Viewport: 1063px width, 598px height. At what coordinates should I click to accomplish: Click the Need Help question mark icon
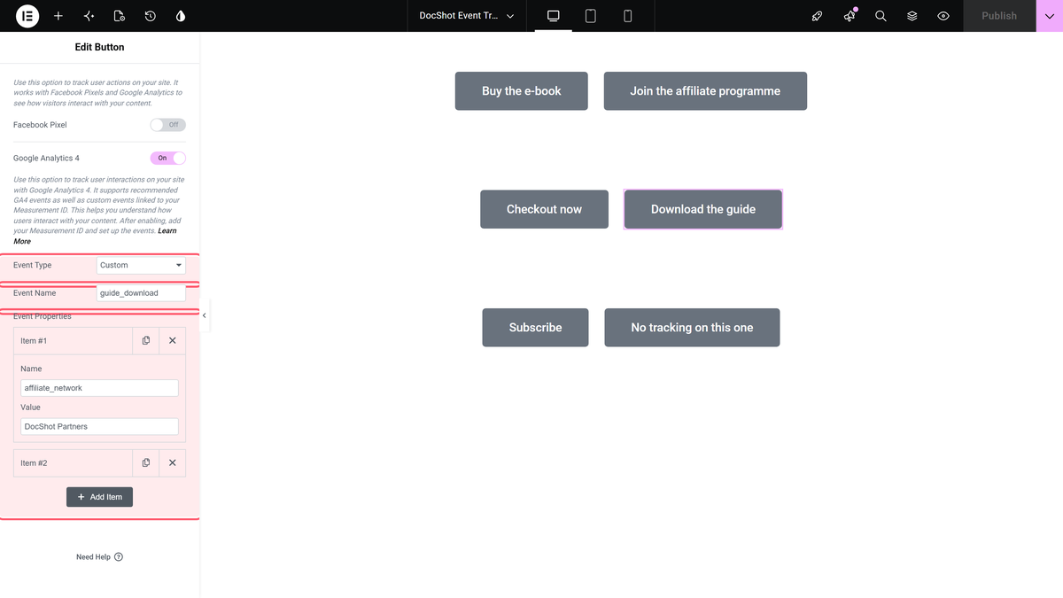click(x=119, y=557)
